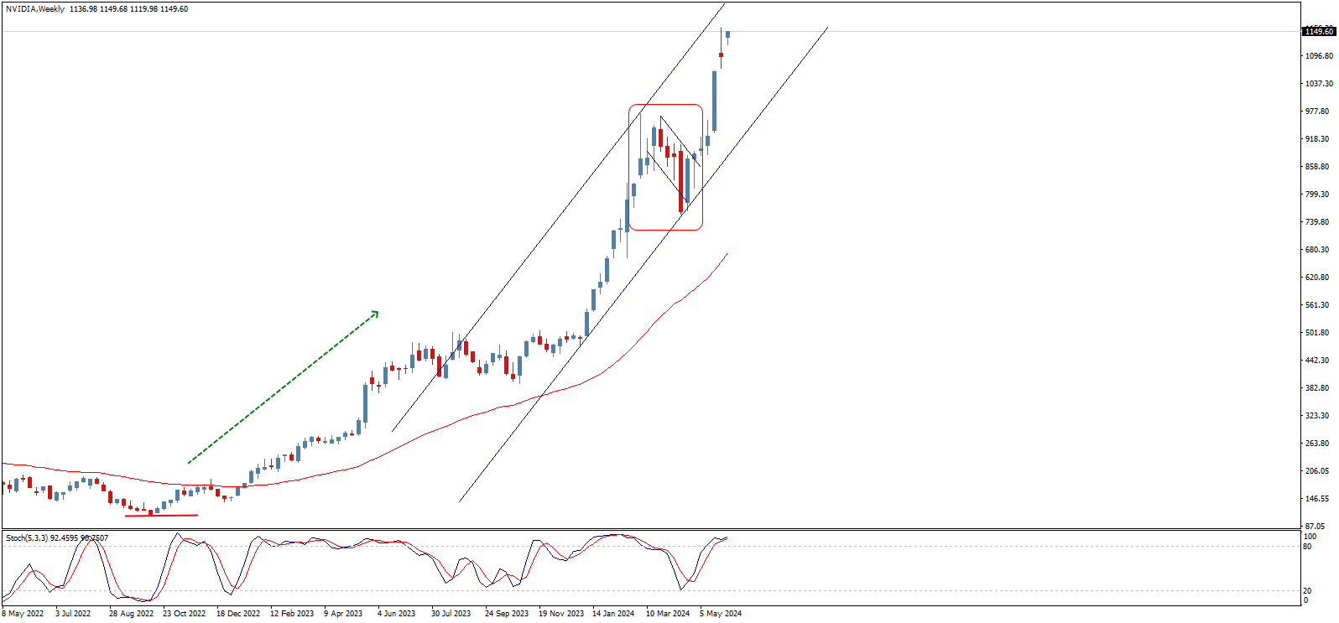
Task: Select the current price tag 1149.60
Action: point(1318,32)
